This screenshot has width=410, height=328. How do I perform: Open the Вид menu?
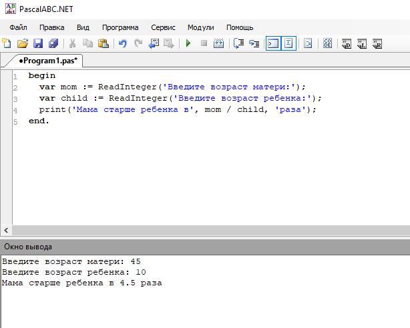click(83, 27)
